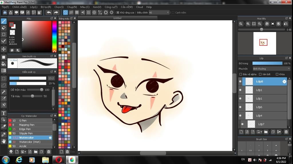Open the Pha trộn blend mode dropdown
The image size is (293, 164).
(272, 69)
